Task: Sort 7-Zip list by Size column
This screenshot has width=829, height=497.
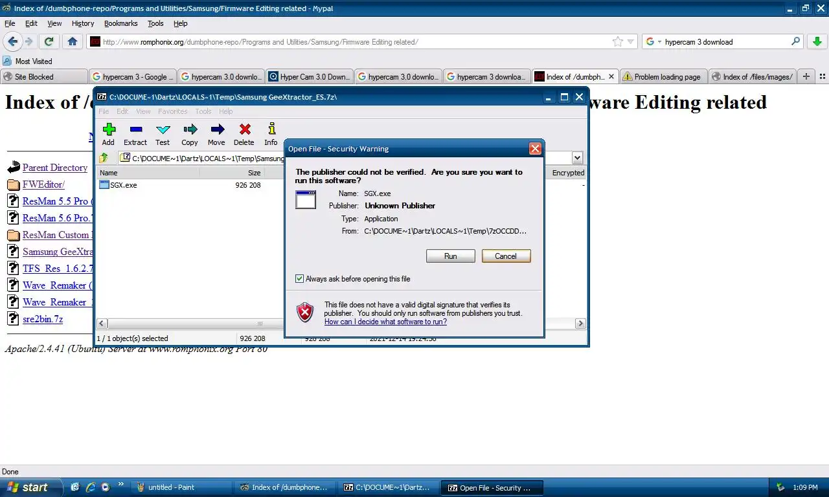Action: pyautogui.click(x=231, y=173)
